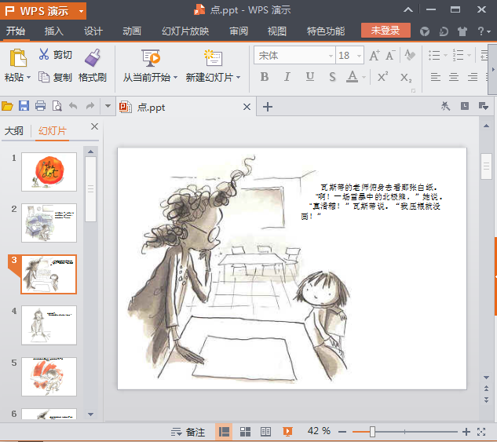497x442 pixels.
Task: Toggle underline formatting
Action: (310, 77)
